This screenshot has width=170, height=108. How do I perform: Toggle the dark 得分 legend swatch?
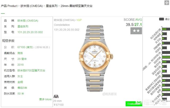pyautogui.click(x=161, y=19)
